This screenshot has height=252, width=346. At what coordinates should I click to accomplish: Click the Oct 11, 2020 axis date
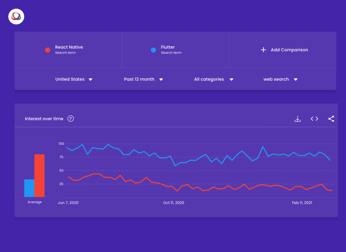[x=174, y=203]
